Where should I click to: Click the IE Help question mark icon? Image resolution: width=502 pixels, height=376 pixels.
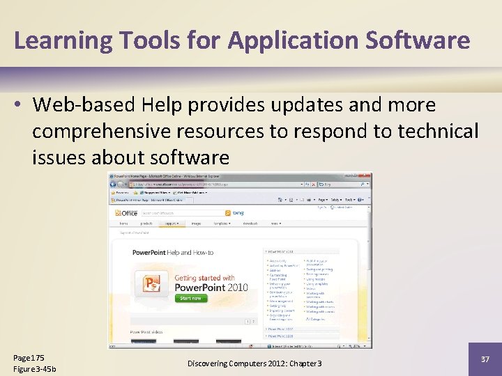[x=360, y=200]
